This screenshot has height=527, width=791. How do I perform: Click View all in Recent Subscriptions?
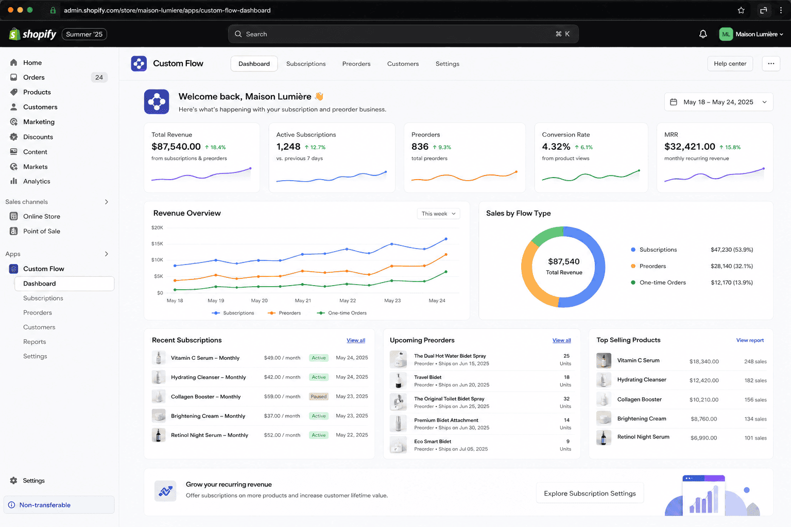[x=356, y=340]
